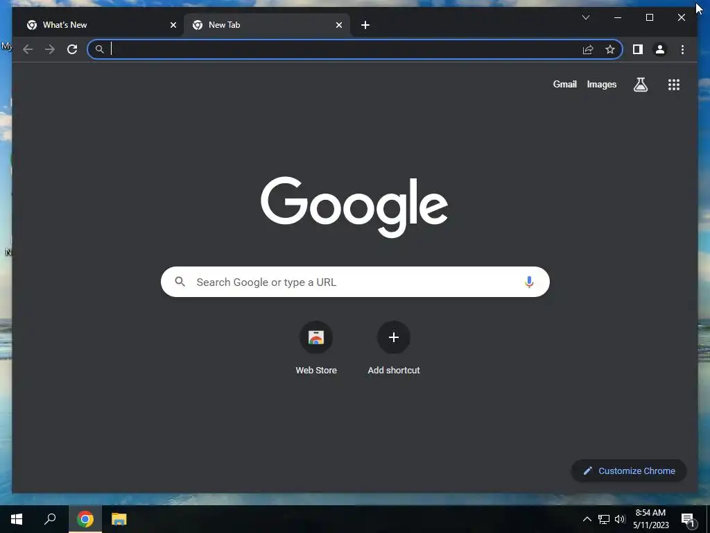Screen dimensions: 710x533
Task: Open Customize Chrome
Action: pos(629,471)
